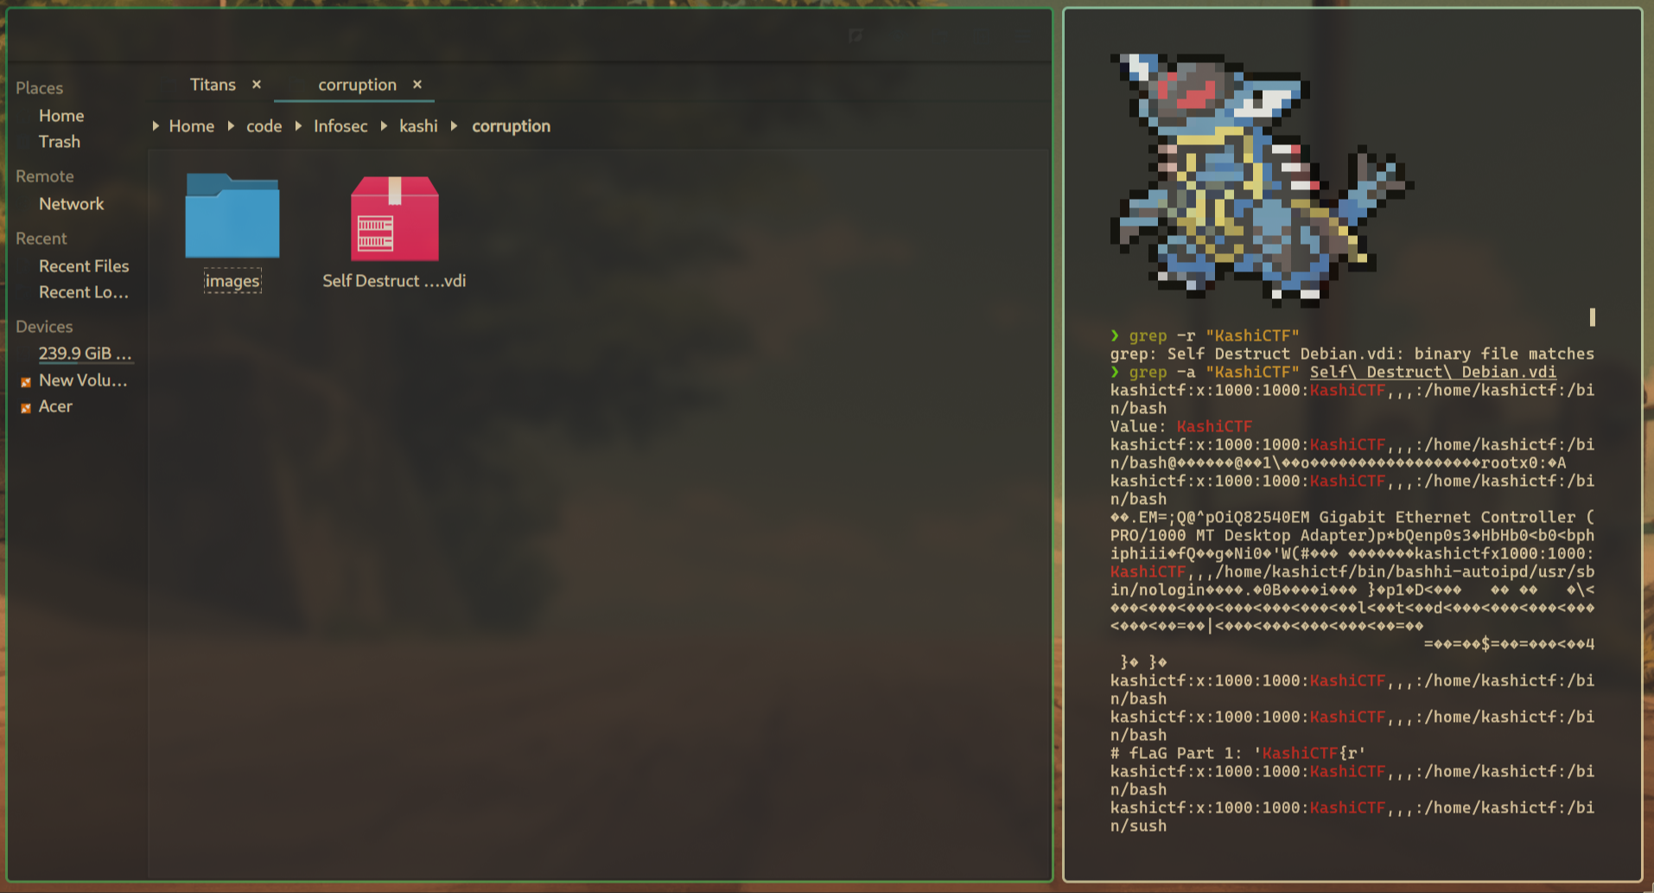Click the Devices section header
1654x893 pixels.
(x=44, y=327)
